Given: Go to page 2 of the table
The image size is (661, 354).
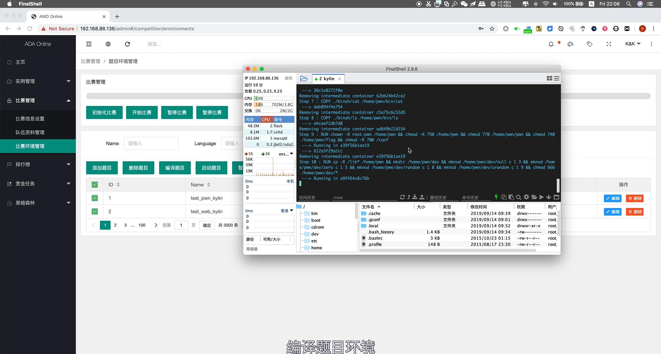Looking at the screenshot, I should [115, 225].
